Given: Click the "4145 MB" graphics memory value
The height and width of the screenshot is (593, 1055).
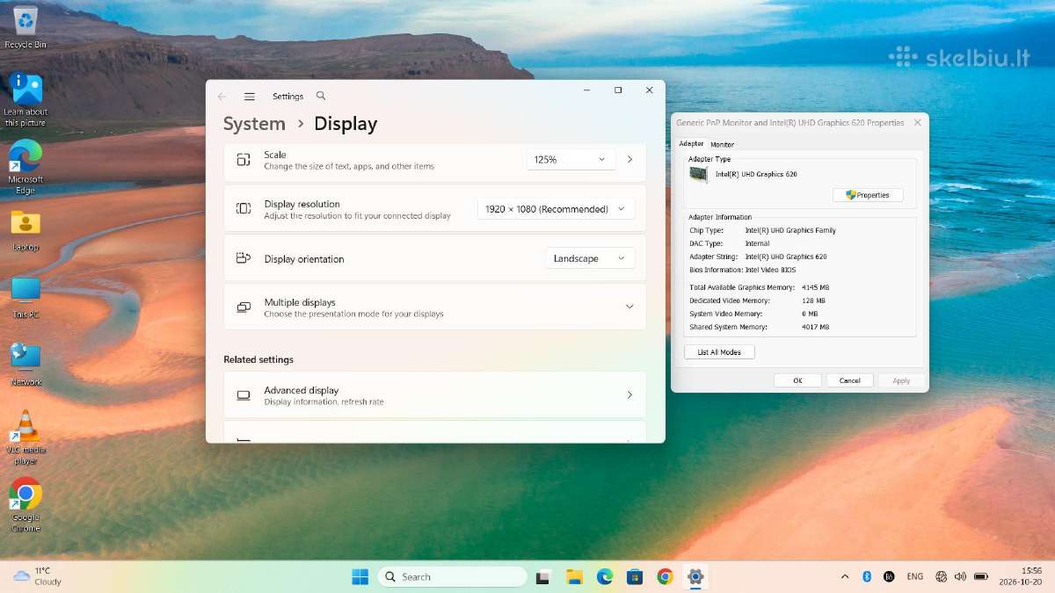Looking at the screenshot, I should (815, 287).
